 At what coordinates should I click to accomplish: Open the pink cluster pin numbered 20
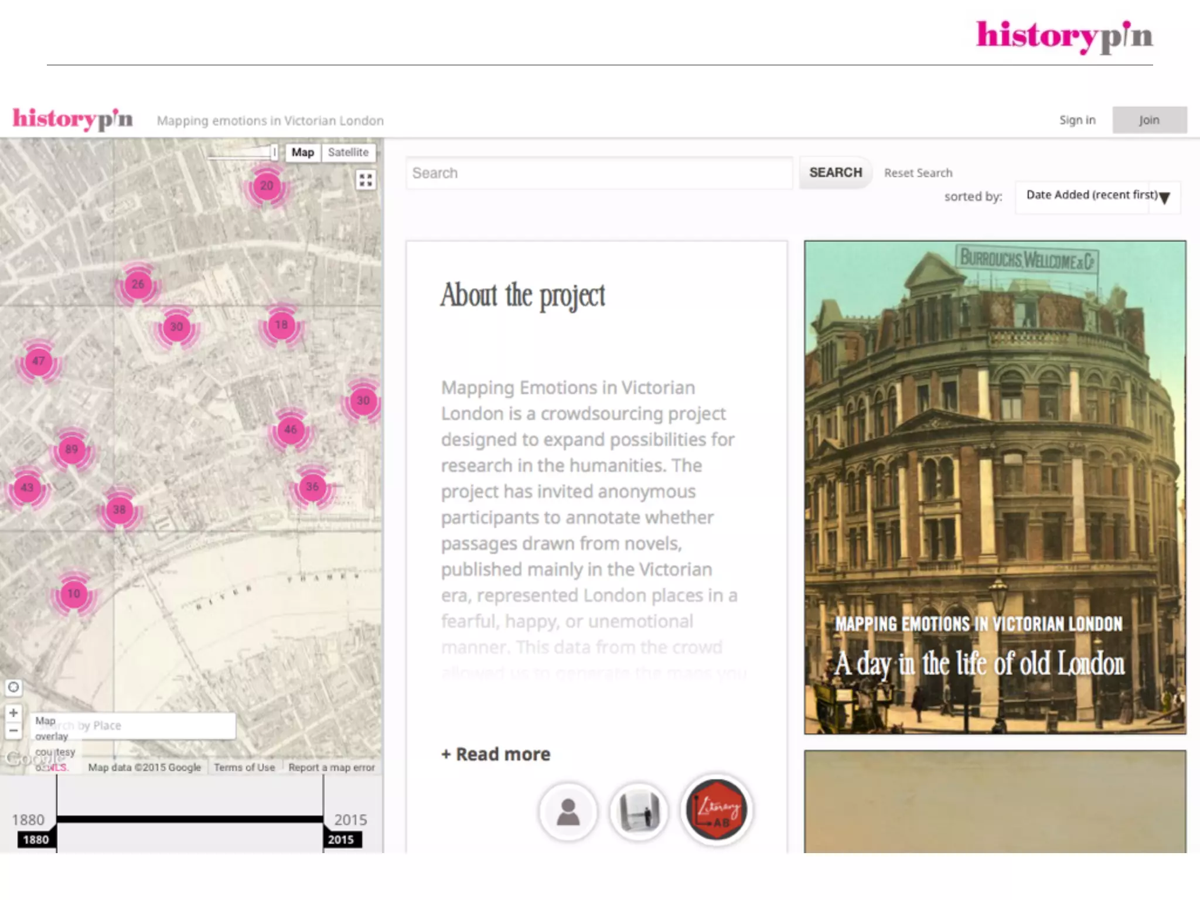(267, 186)
